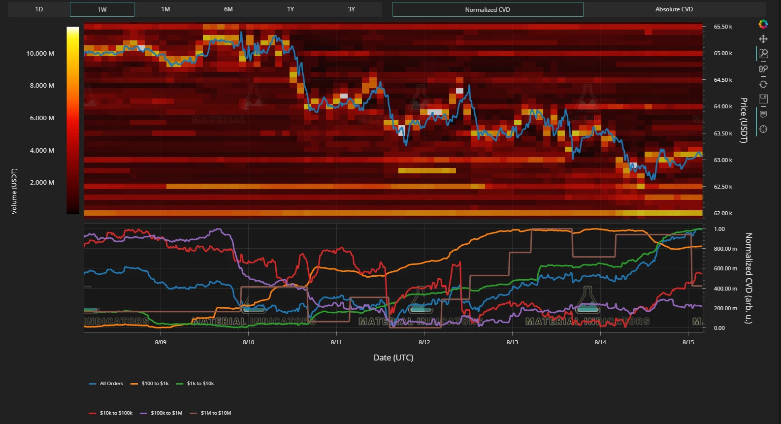Reset the chart view
The image size is (781, 424).
[x=763, y=84]
